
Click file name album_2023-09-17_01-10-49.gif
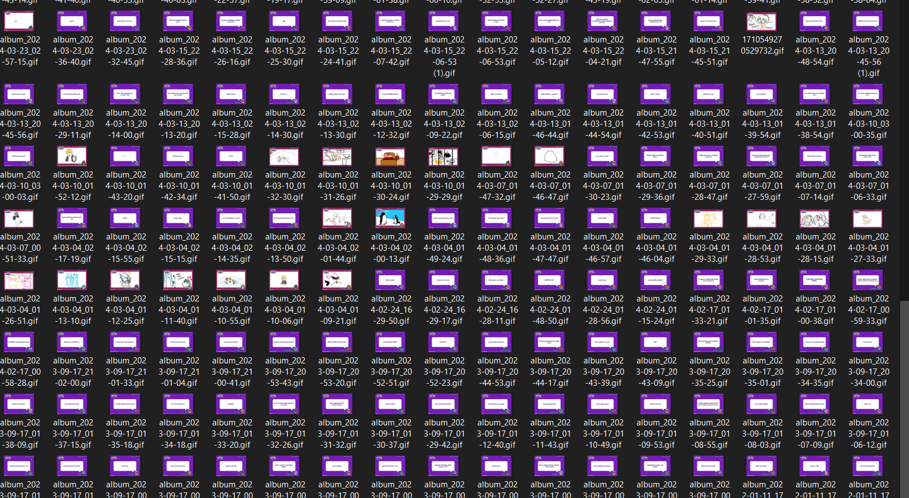click(604, 434)
